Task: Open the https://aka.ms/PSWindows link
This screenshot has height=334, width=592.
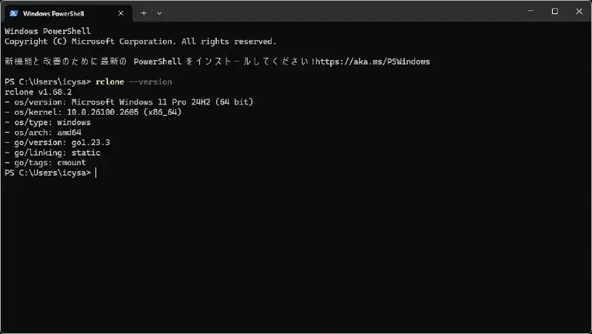Action: click(x=373, y=61)
